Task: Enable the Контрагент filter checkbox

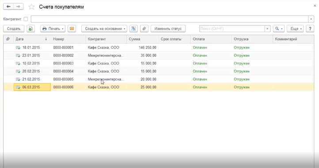Action: 26,19
